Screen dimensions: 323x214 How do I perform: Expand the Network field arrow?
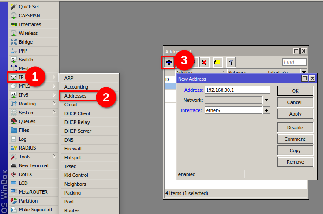[x=266, y=100]
